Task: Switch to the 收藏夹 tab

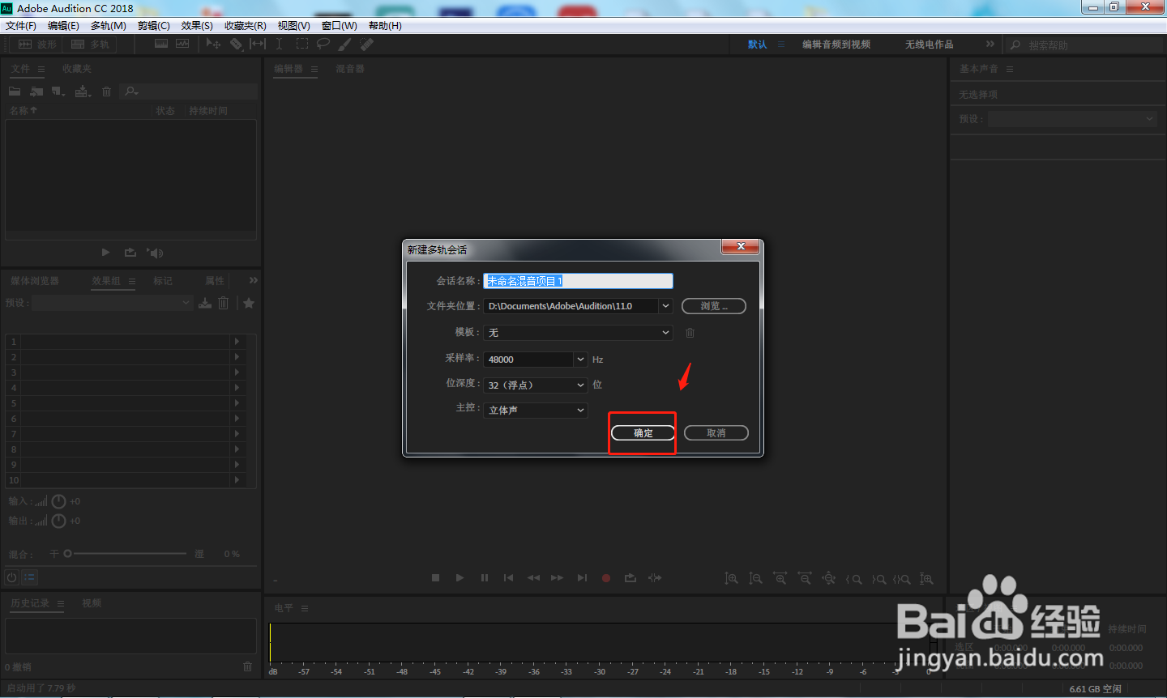Action: tap(77, 69)
